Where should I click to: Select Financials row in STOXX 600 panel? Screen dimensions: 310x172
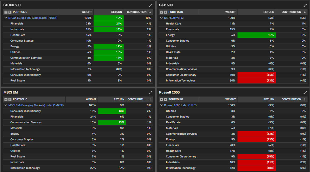pyautogui.click(x=78, y=24)
